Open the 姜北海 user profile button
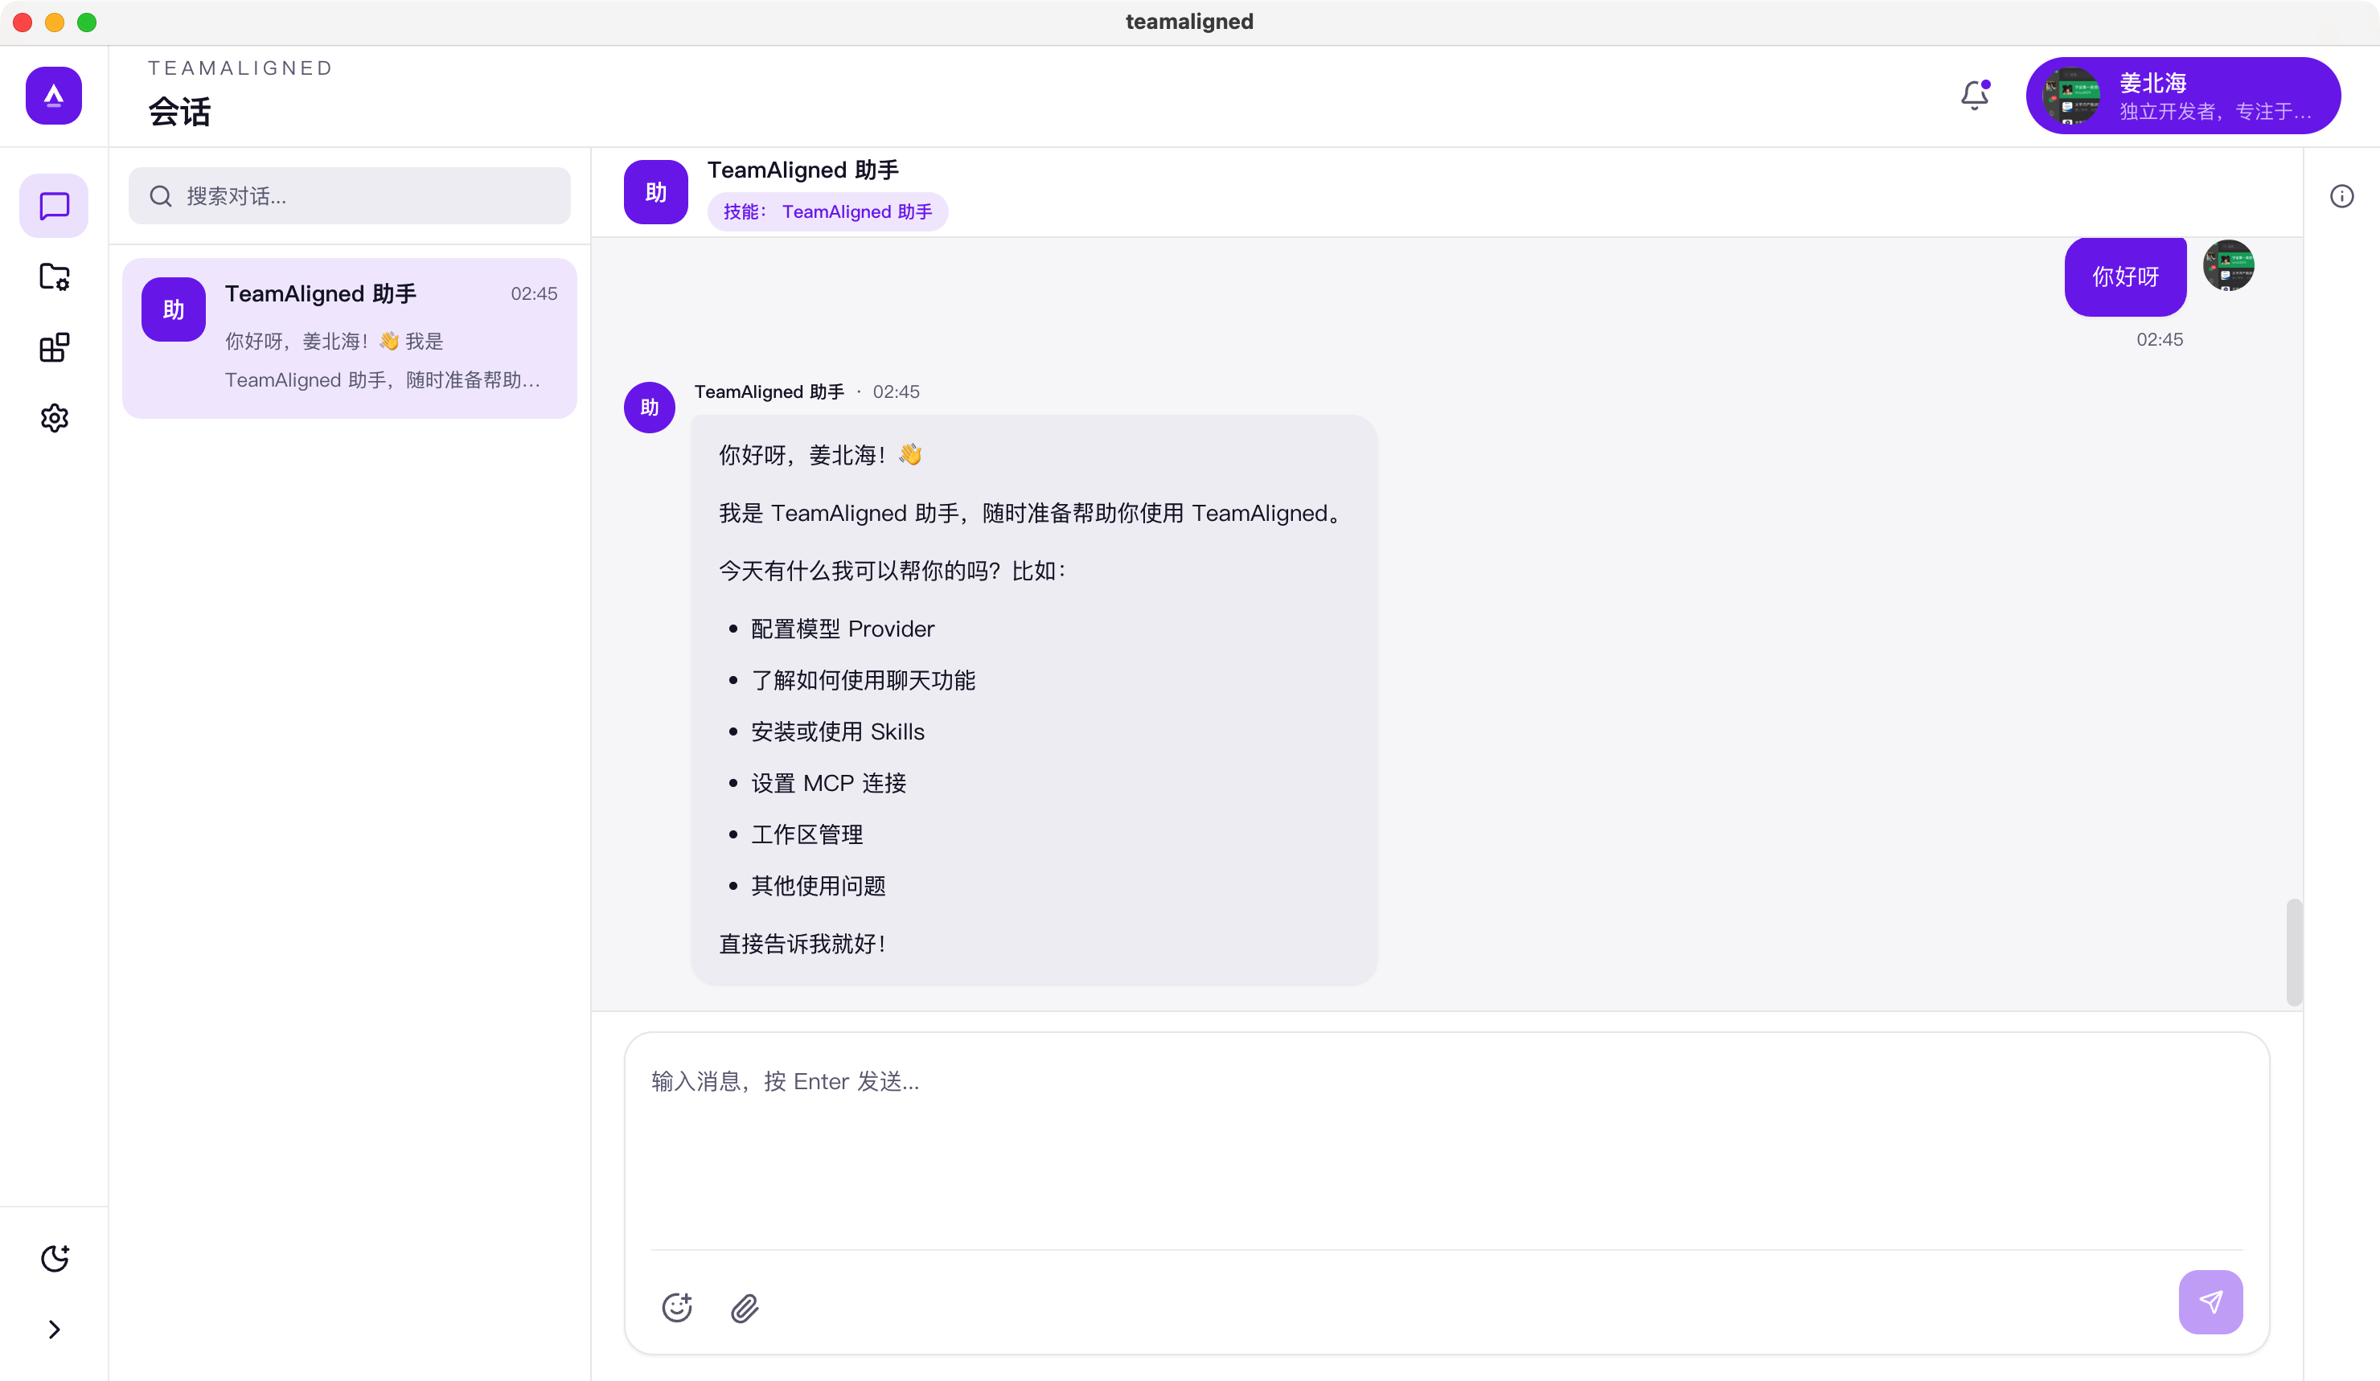Image resolution: width=2380 pixels, height=1381 pixels. click(2183, 96)
